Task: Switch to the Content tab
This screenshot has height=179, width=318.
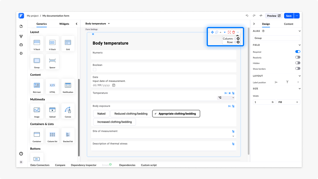Action: pyautogui.click(x=288, y=24)
